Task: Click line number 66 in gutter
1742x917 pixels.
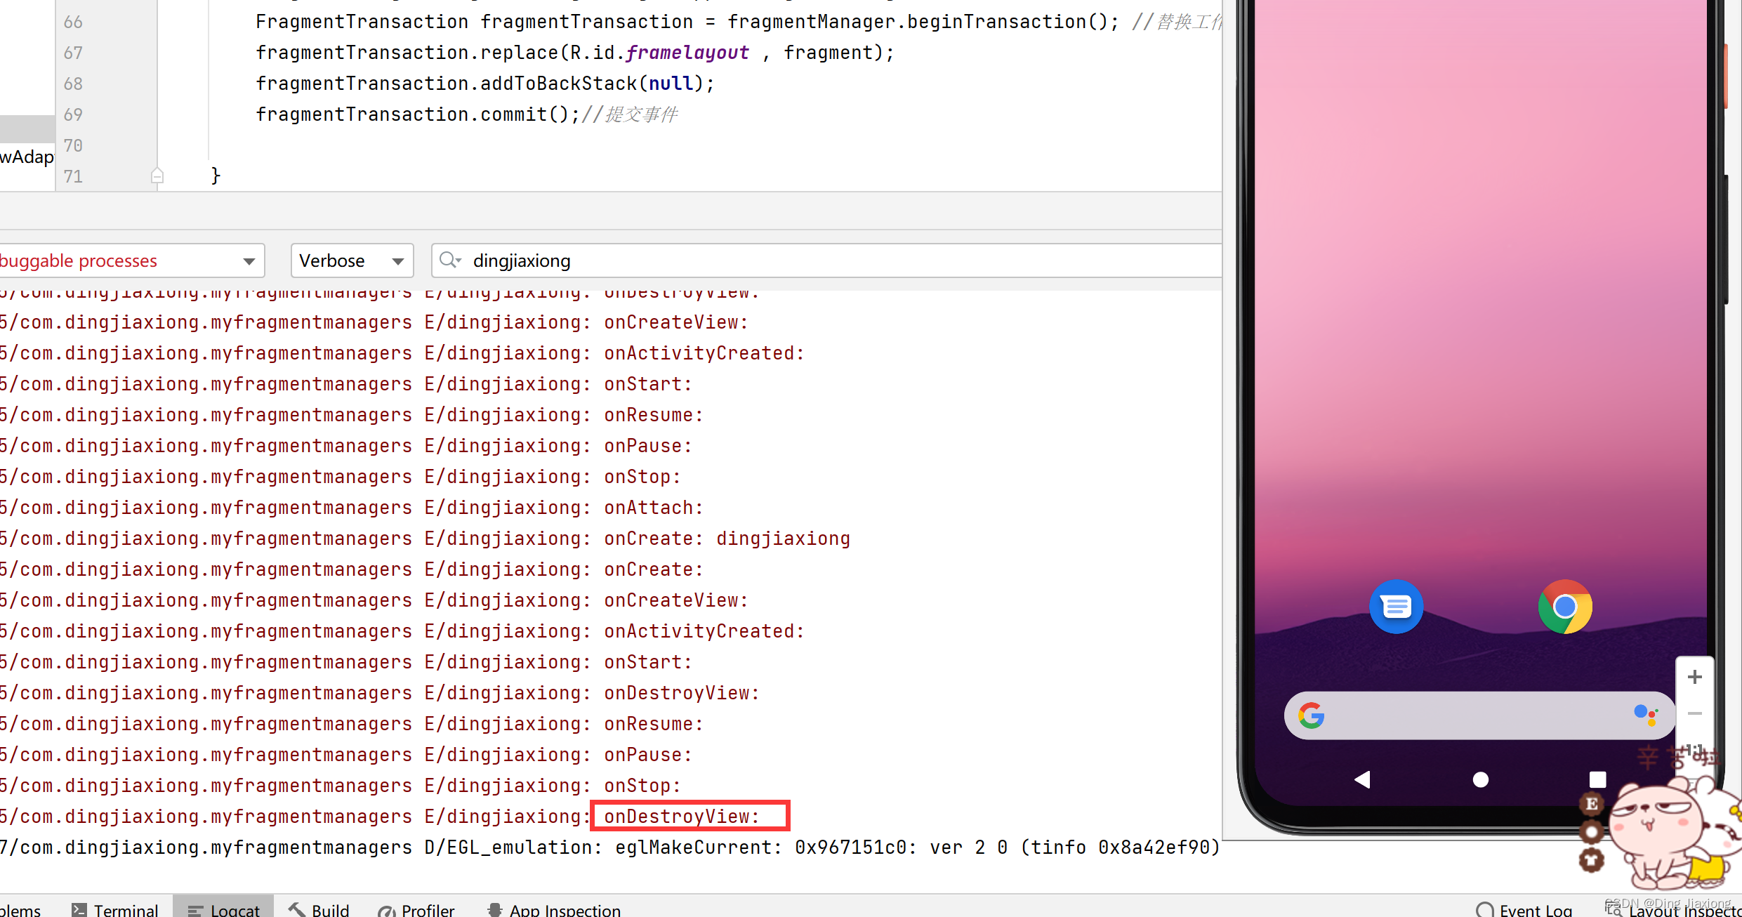Action: pos(73,22)
